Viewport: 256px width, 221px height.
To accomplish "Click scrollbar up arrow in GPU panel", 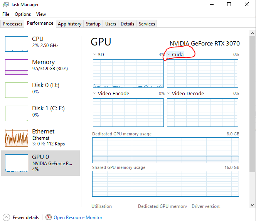I will click(x=252, y=33).
